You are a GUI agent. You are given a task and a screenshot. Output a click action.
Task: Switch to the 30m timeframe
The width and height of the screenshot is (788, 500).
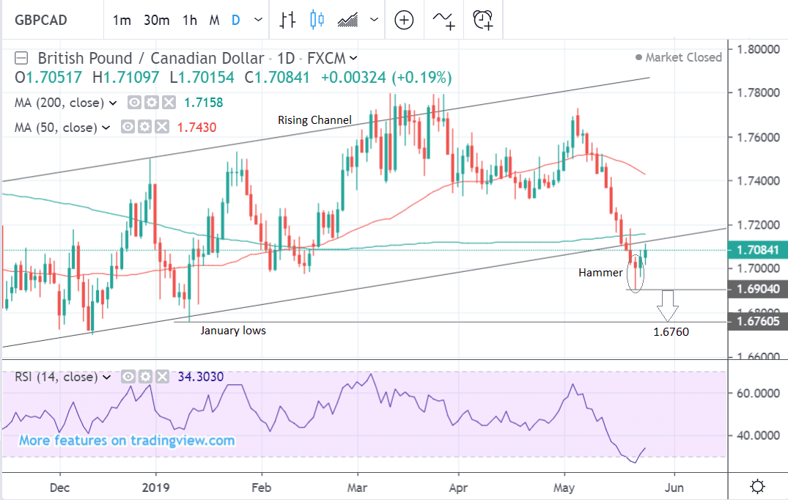point(156,21)
